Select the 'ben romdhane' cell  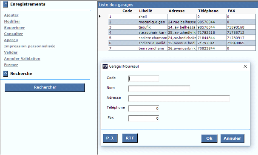(153, 48)
